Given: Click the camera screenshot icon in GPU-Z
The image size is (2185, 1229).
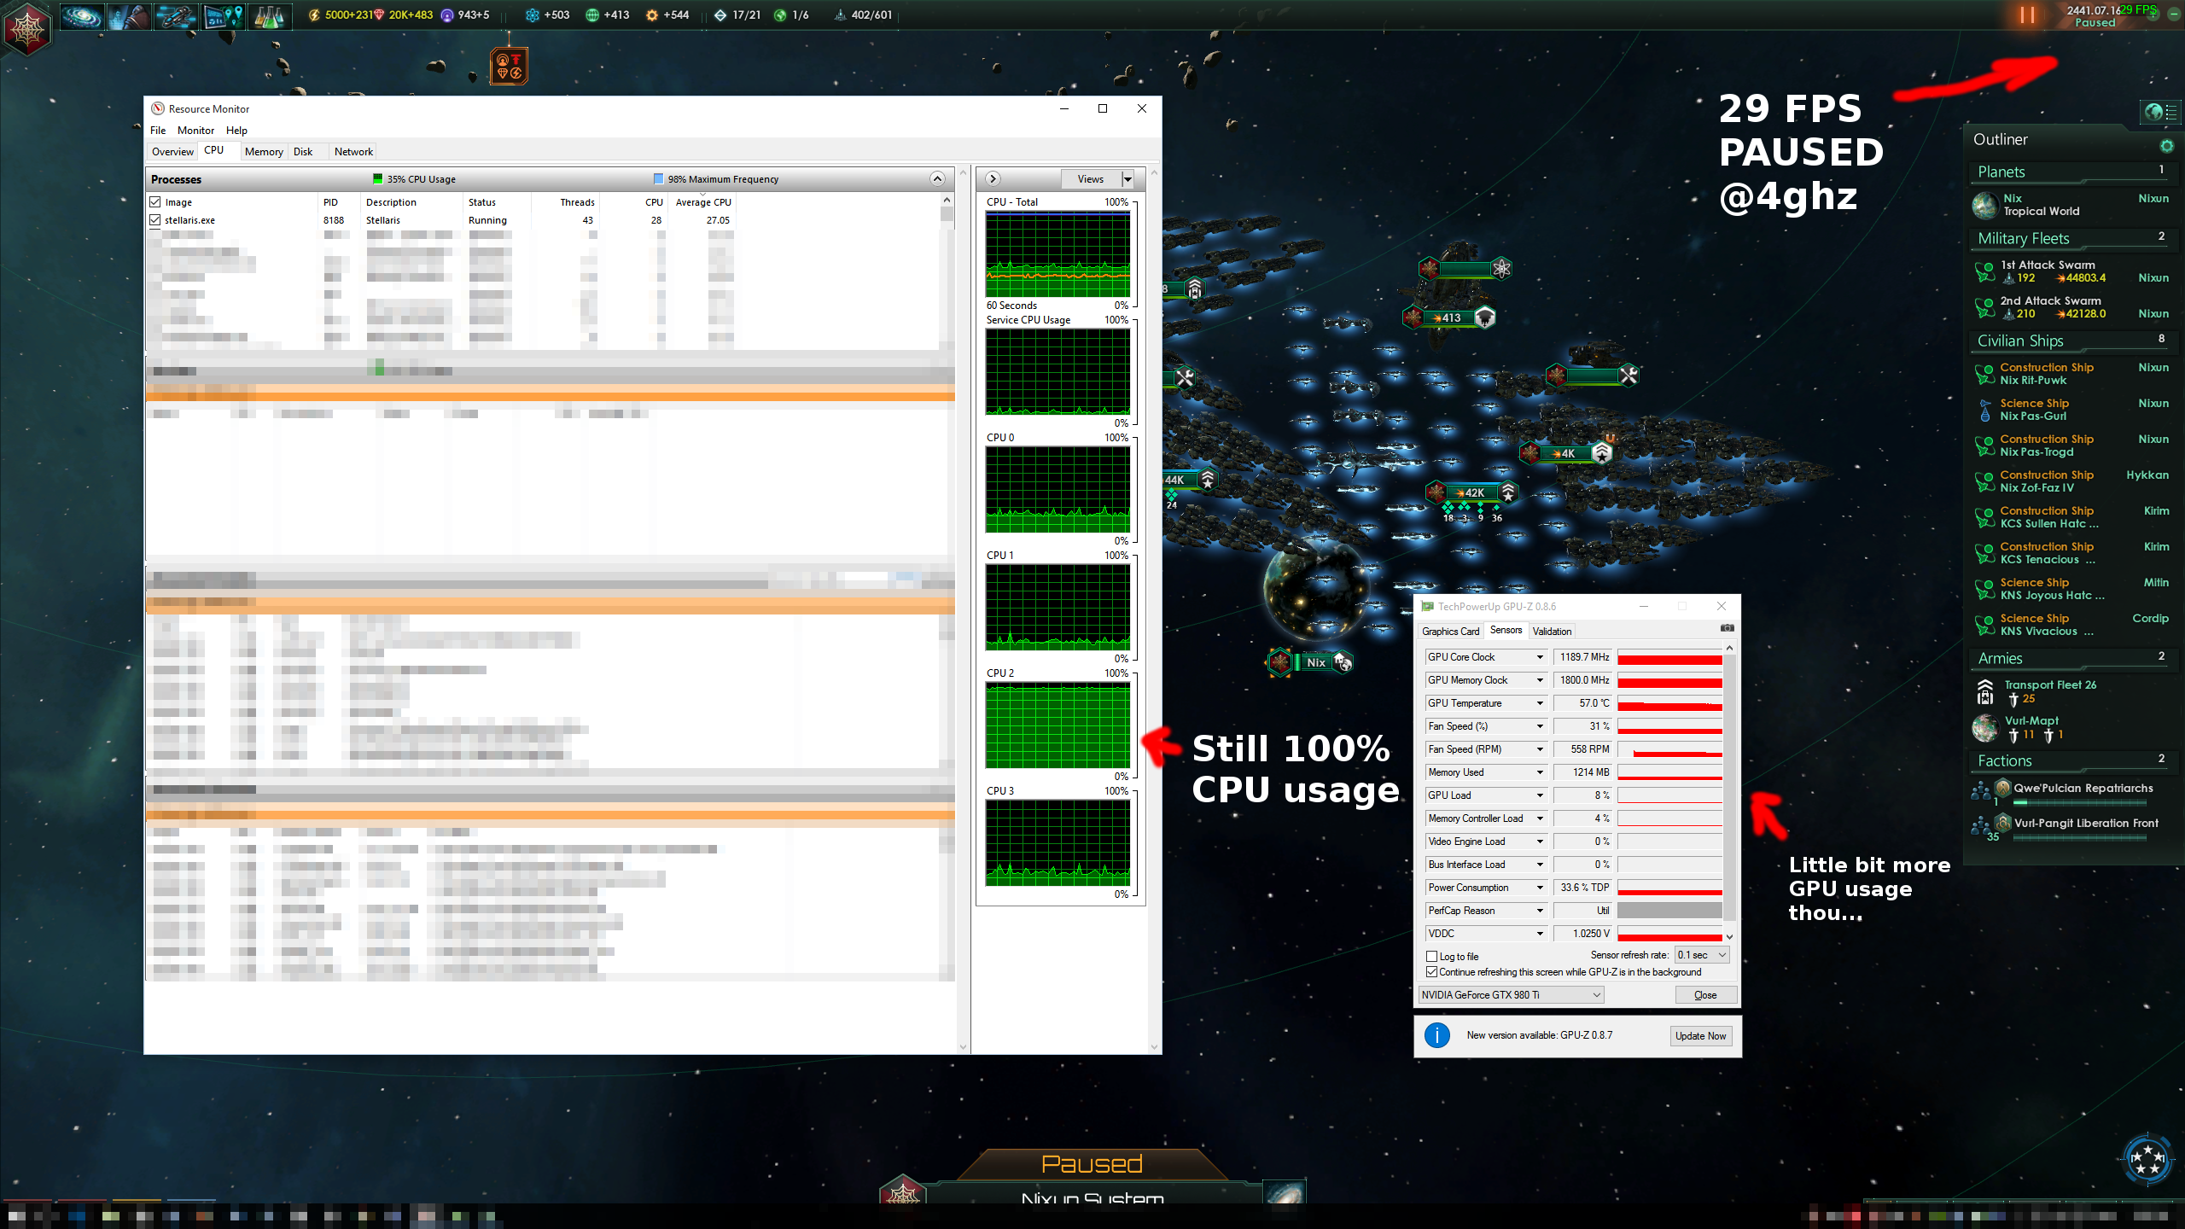Looking at the screenshot, I should (1727, 628).
